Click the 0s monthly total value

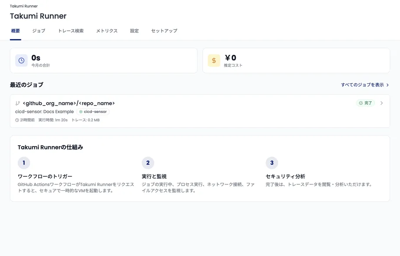(36, 58)
